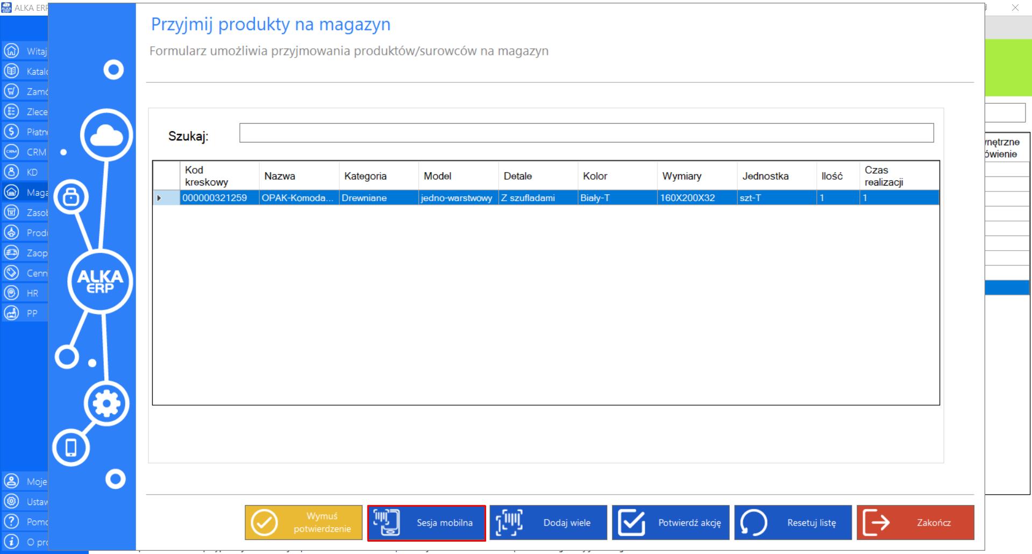
Task: Click the smartphone icon in the blue panel
Action: tap(70, 448)
